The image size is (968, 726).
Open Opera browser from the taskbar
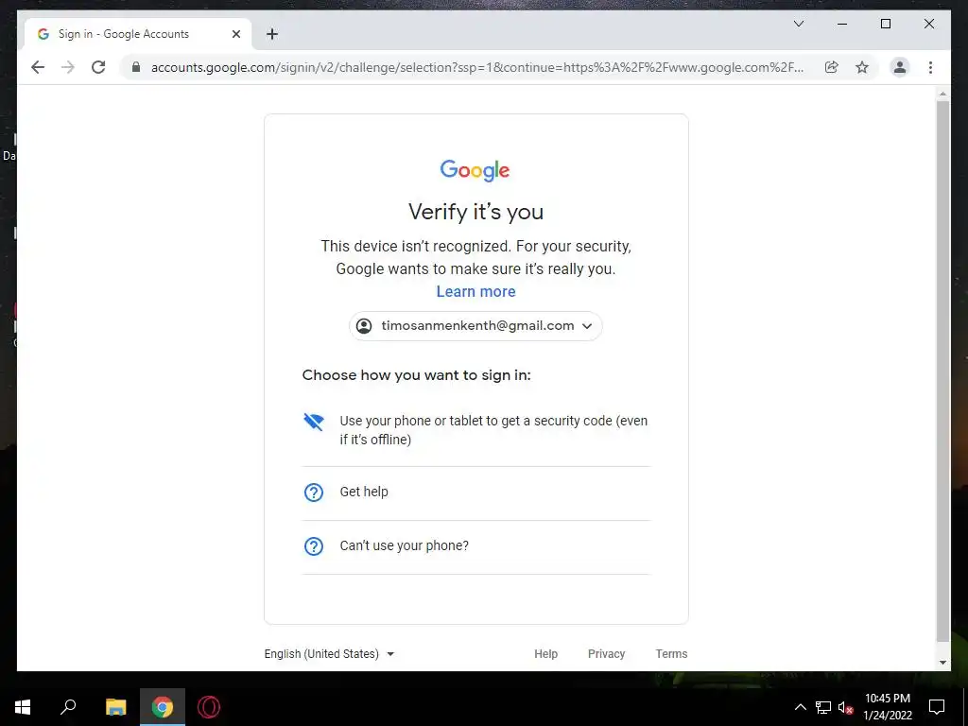209,707
